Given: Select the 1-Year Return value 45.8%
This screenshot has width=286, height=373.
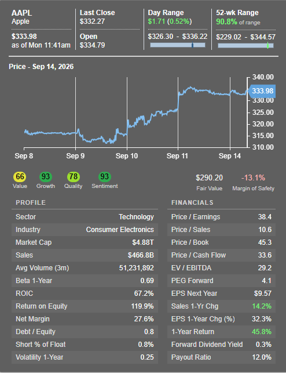Looking at the screenshot, I should click(x=262, y=332).
